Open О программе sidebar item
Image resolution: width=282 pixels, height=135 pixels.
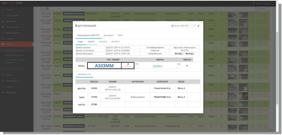coord(17,15)
